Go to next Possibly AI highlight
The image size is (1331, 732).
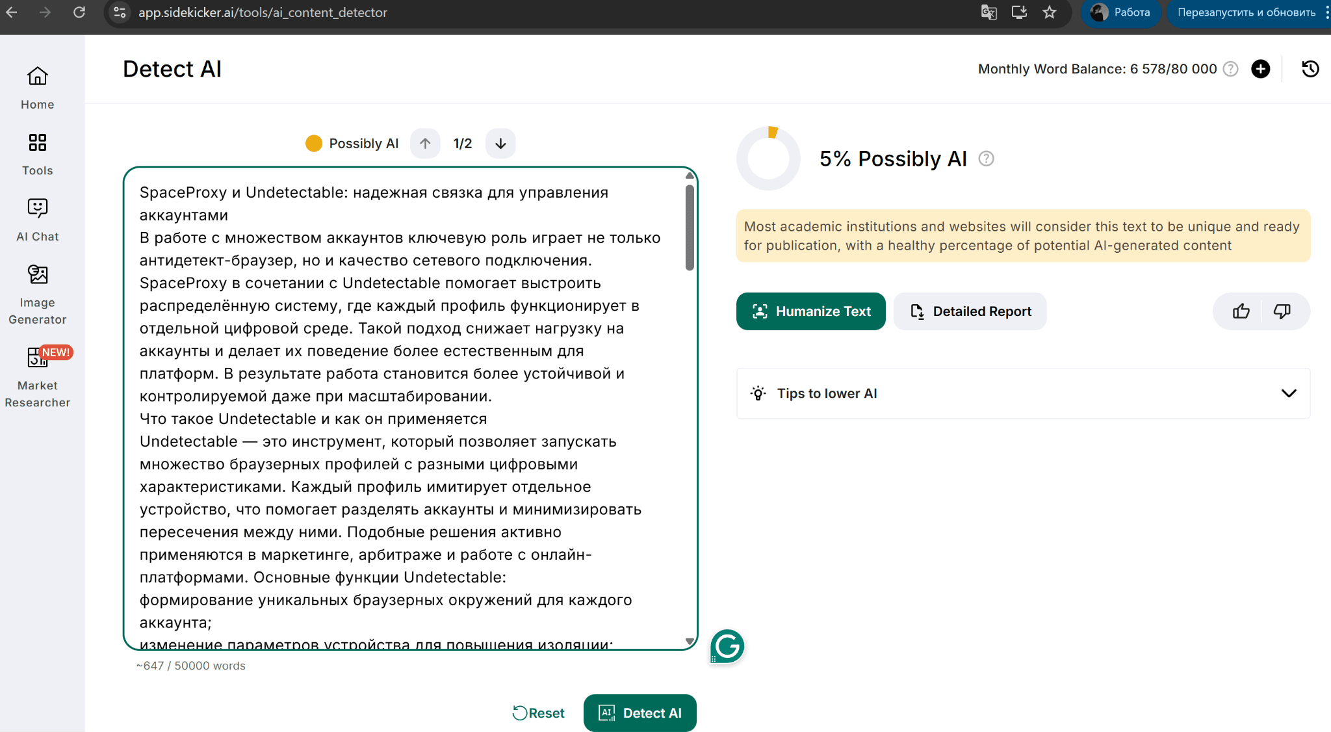tap(500, 144)
